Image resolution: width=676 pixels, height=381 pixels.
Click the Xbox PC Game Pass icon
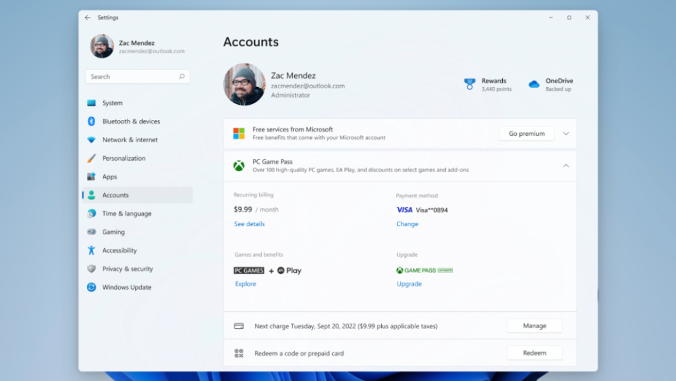238,166
